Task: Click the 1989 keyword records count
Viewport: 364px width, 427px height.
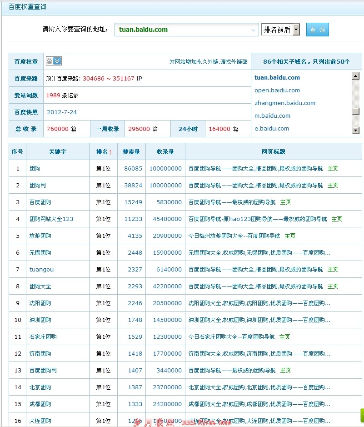Action: point(53,95)
